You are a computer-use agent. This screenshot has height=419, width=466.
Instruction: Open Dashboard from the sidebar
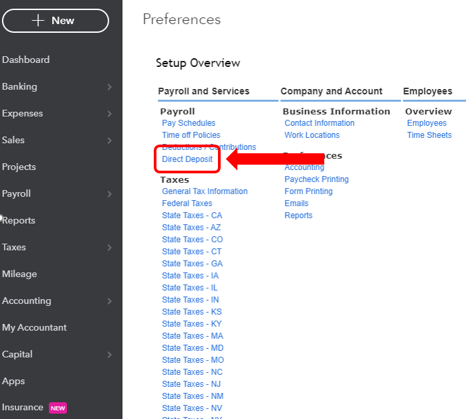point(26,60)
